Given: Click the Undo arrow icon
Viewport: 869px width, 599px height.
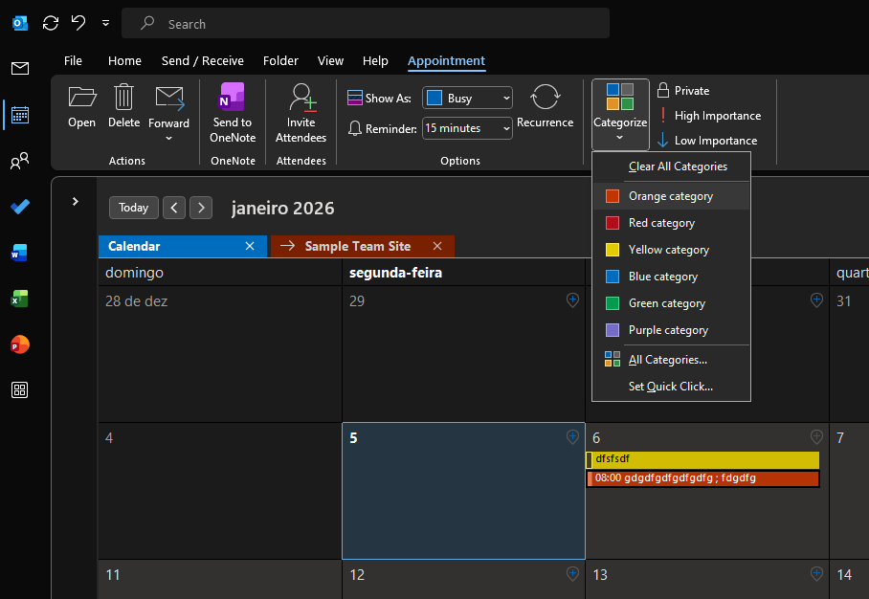Looking at the screenshot, I should (x=78, y=23).
